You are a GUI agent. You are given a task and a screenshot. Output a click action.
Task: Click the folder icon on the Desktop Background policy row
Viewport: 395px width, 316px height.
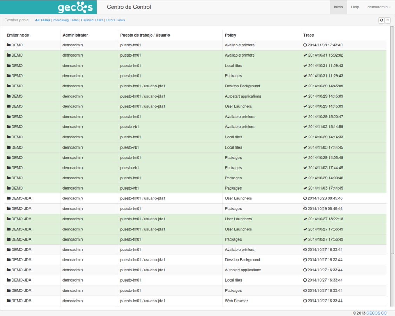pyautogui.click(x=9, y=86)
